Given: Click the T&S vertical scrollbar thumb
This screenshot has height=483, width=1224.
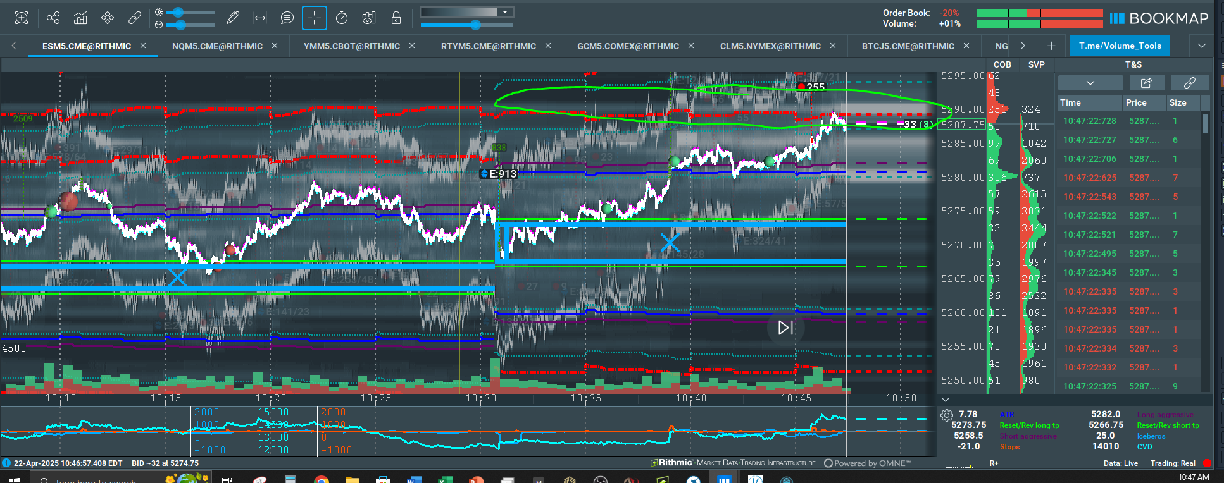Looking at the screenshot, I should (x=1205, y=123).
